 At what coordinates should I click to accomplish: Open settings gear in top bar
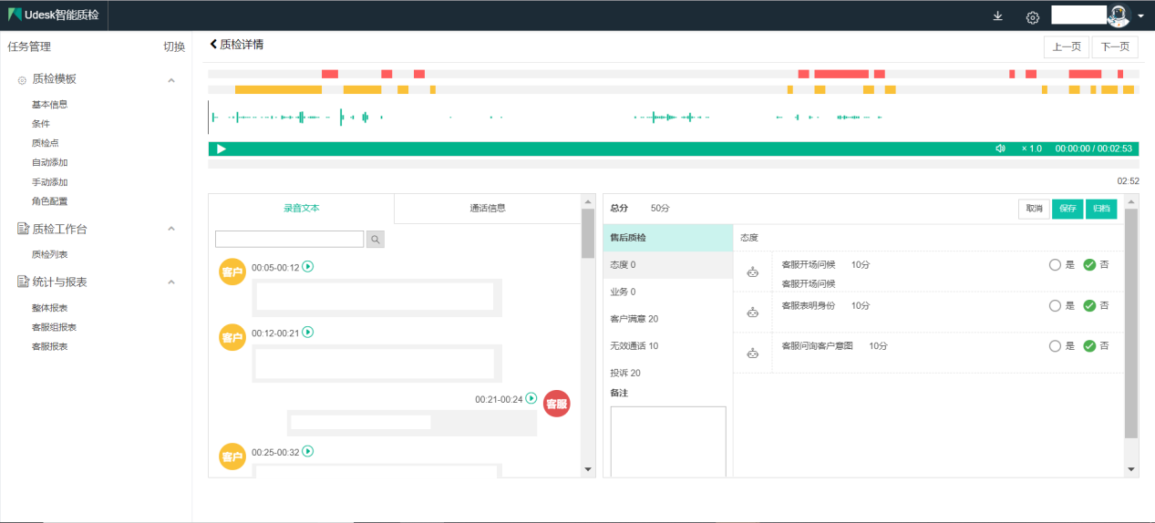[1032, 17]
